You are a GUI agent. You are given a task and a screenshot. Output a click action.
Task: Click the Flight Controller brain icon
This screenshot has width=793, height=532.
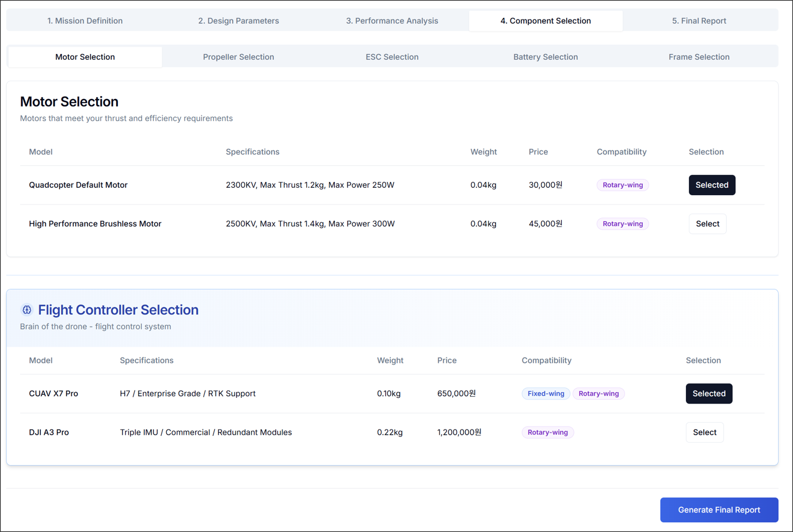point(26,310)
